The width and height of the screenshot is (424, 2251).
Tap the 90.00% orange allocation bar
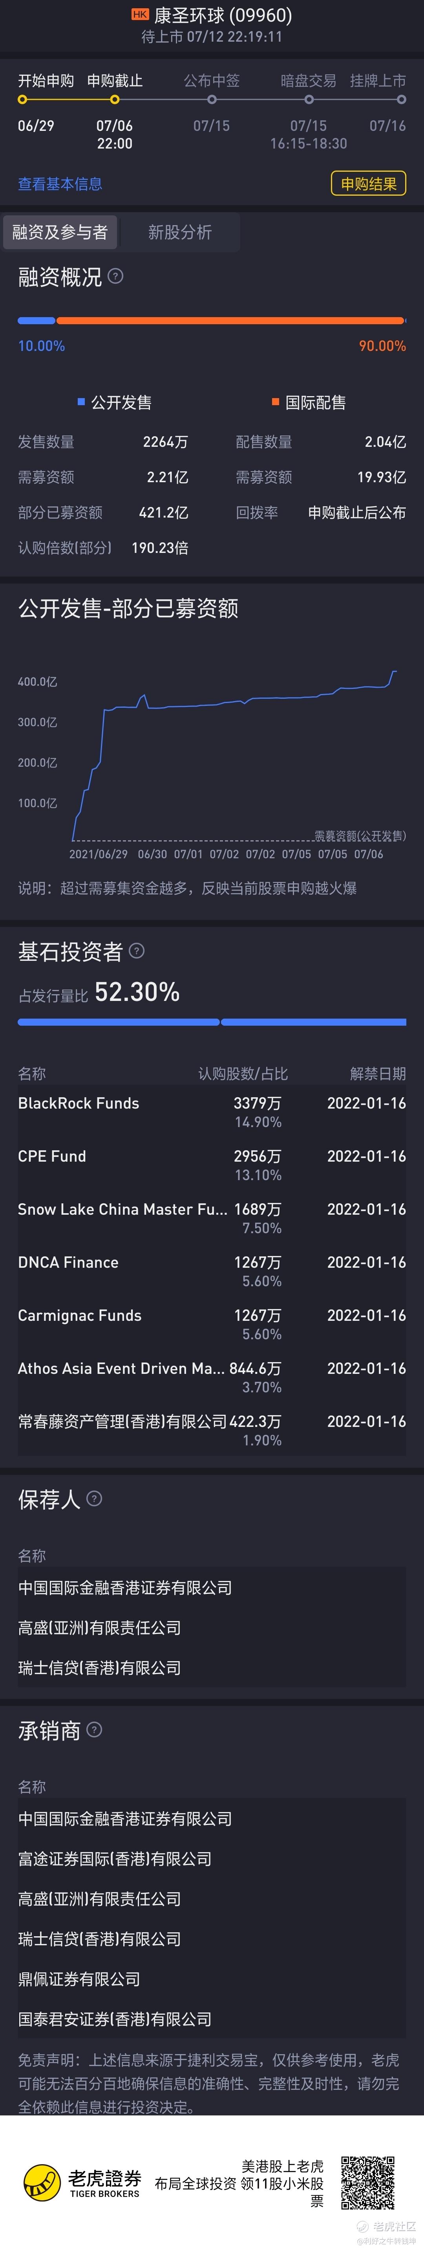(230, 321)
